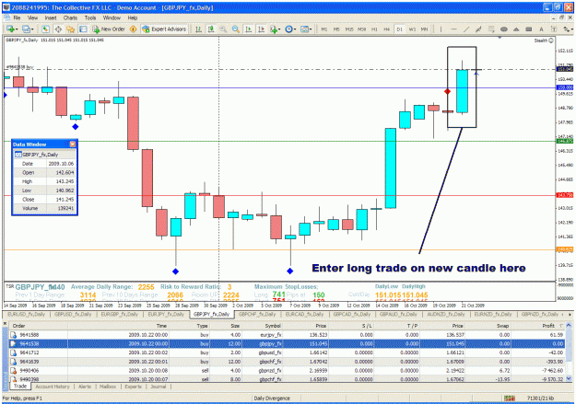
Task: Open the Insert menu
Action: point(51,17)
